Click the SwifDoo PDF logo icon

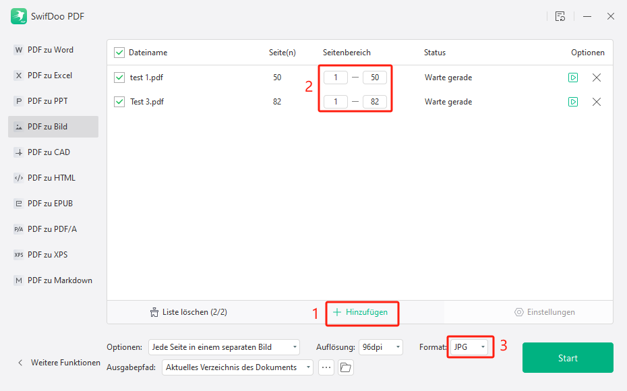pyautogui.click(x=19, y=16)
